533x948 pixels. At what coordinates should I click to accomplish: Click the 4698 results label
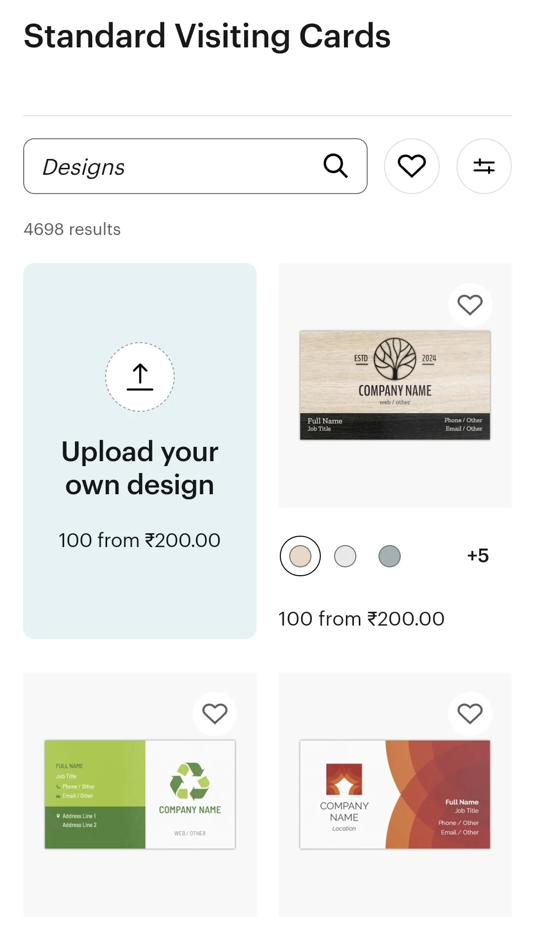tap(72, 229)
